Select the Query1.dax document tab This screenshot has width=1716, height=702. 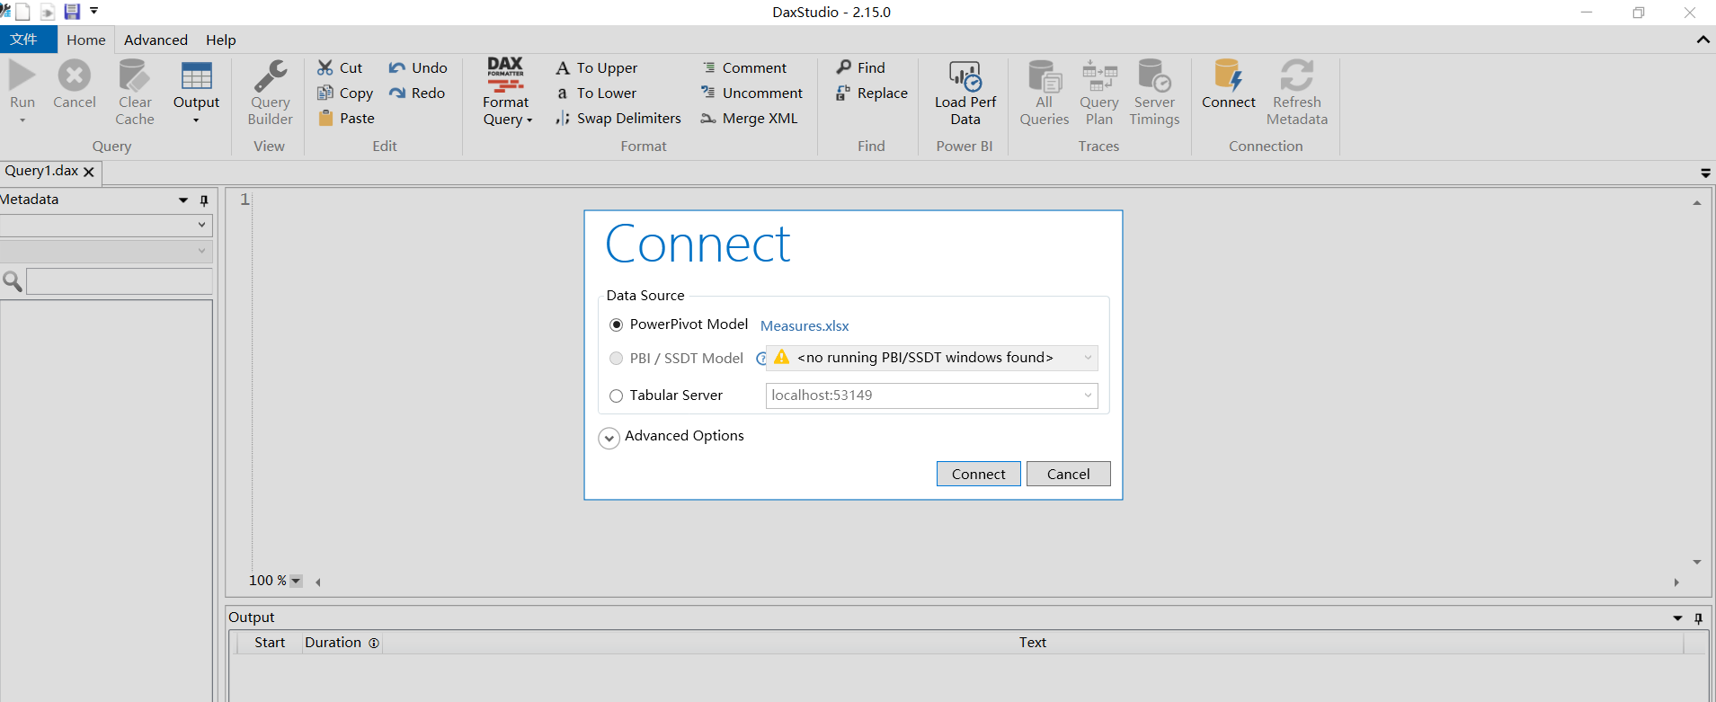[41, 171]
